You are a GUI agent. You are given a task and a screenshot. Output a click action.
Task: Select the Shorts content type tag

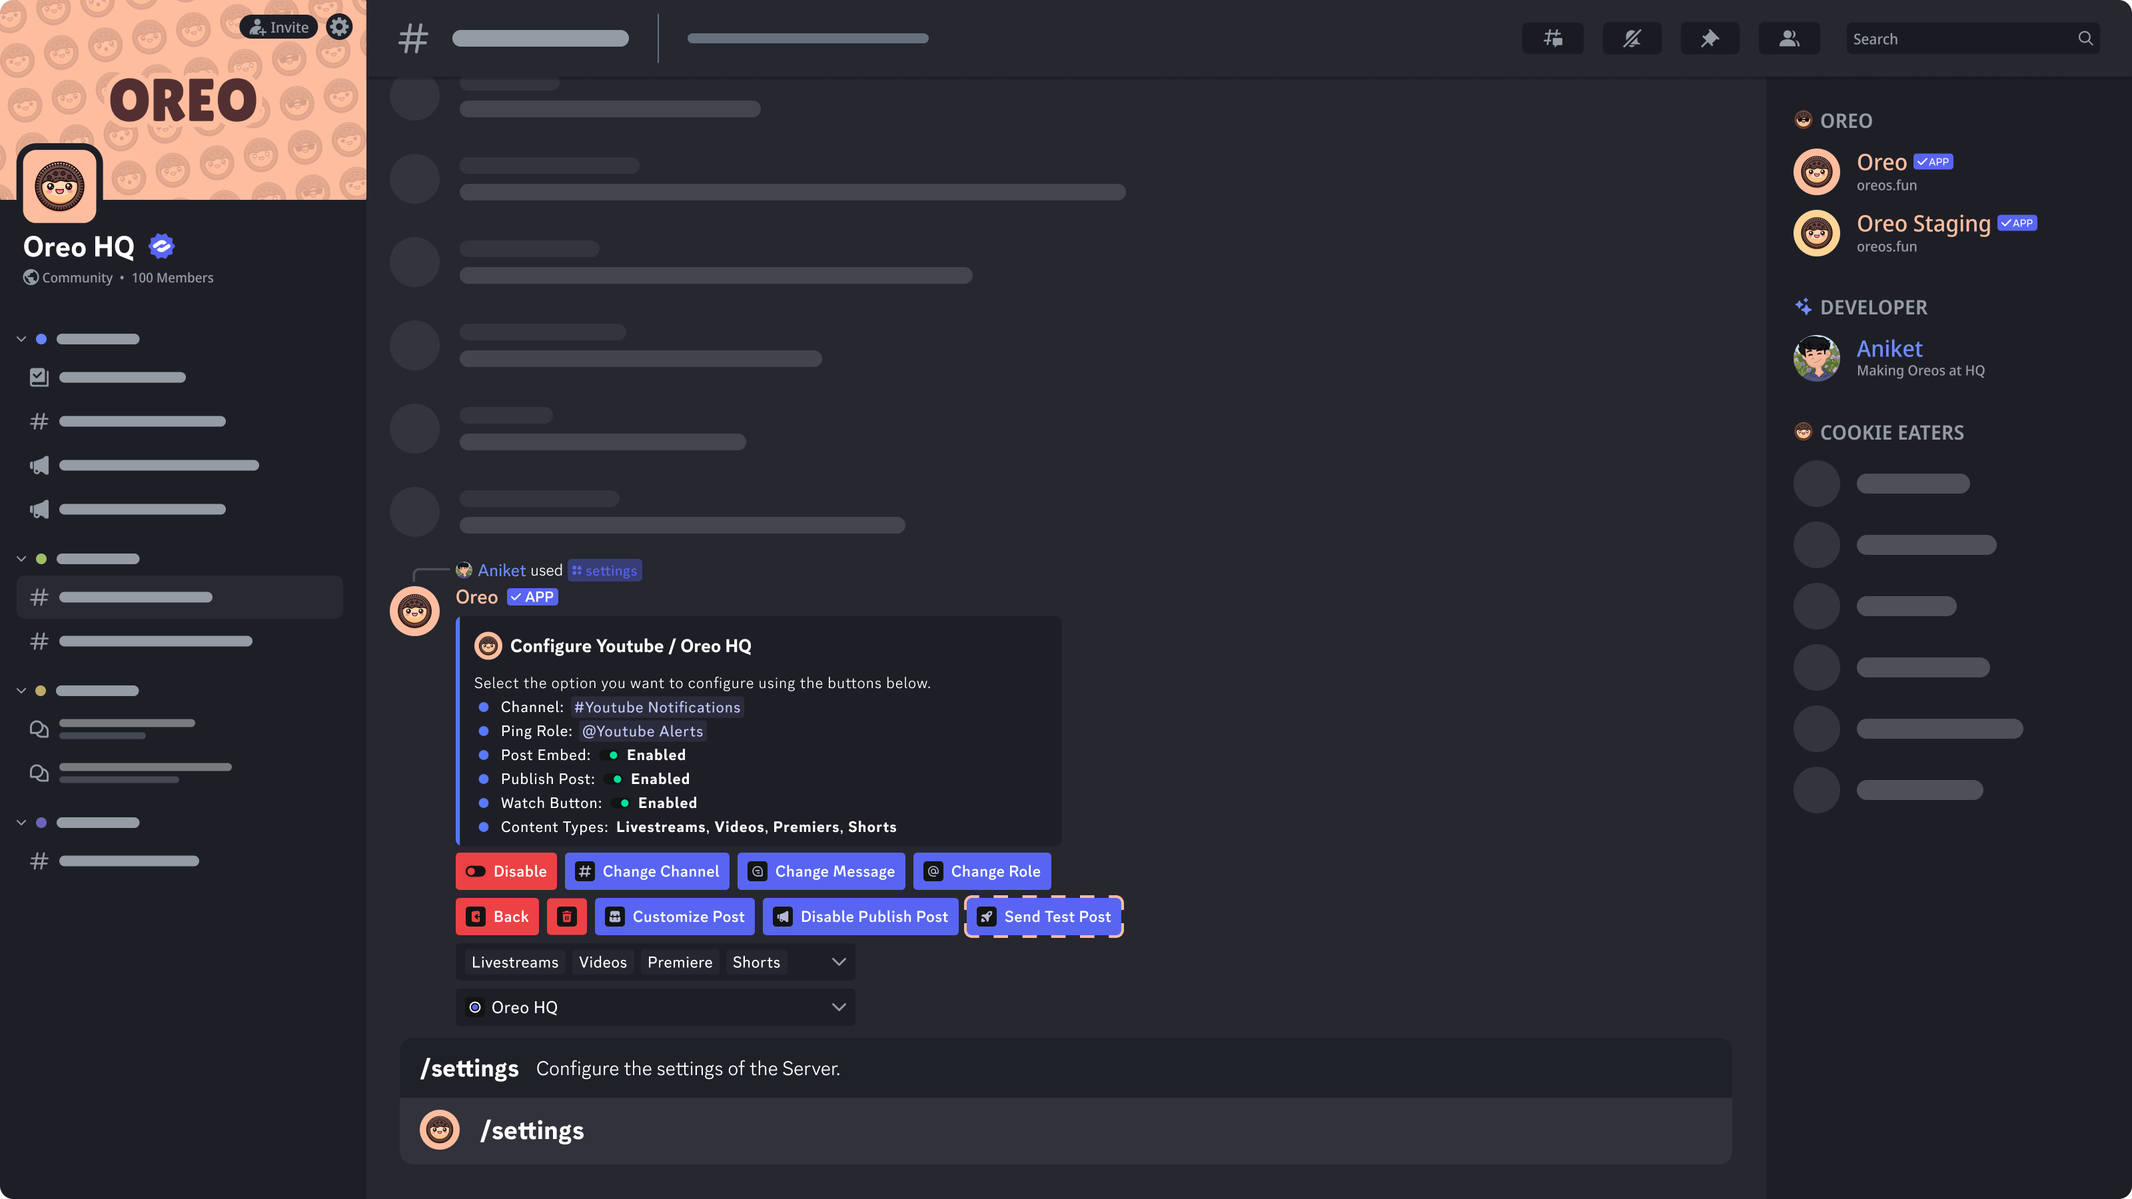[x=756, y=961]
